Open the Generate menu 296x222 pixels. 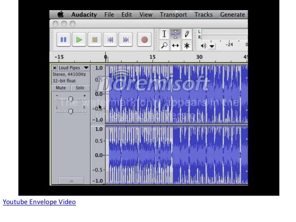[233, 15]
